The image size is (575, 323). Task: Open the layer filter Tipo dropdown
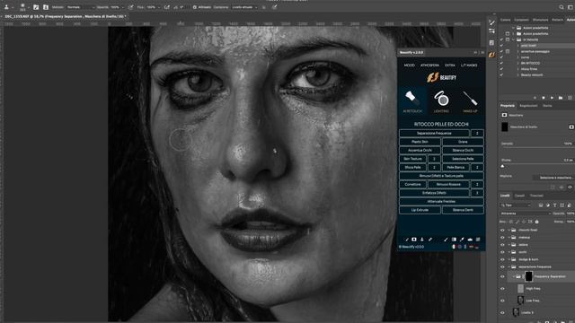[516, 205]
